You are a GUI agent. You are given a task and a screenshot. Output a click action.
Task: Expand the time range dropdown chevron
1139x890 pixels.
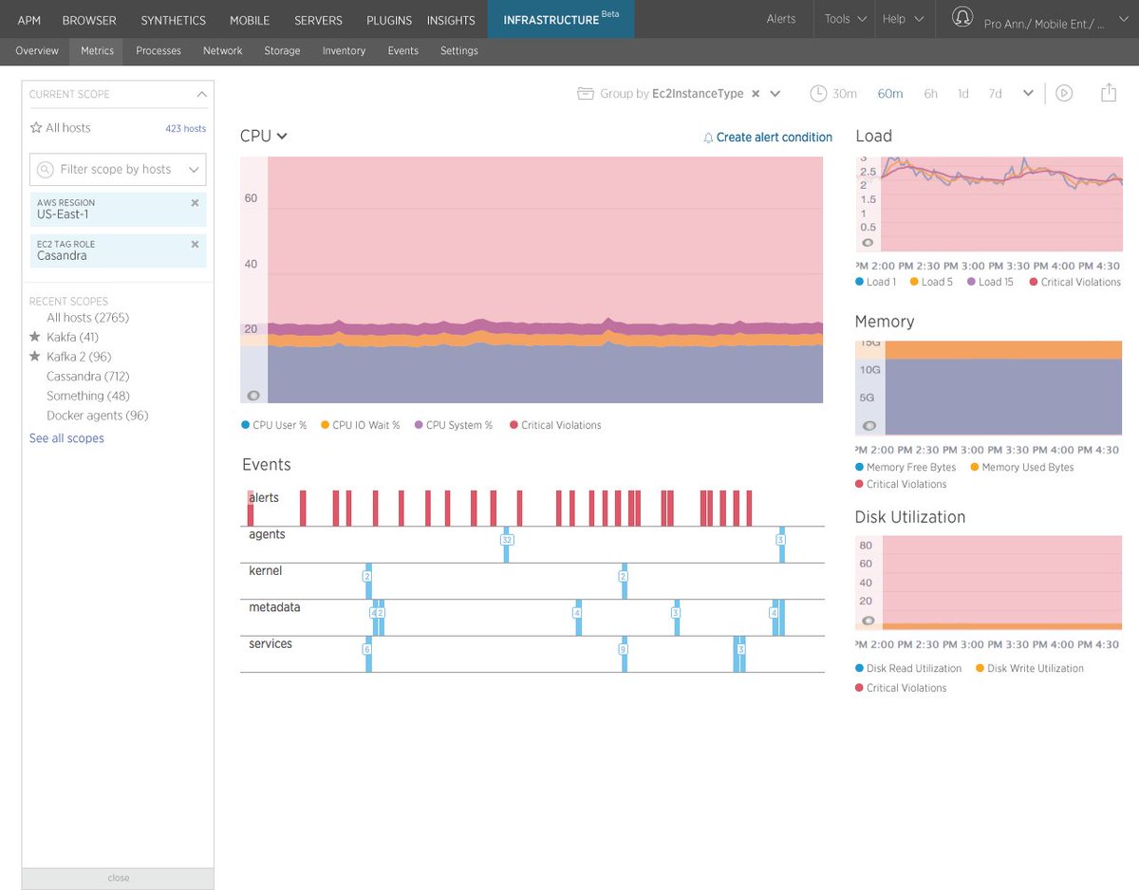point(1028,93)
